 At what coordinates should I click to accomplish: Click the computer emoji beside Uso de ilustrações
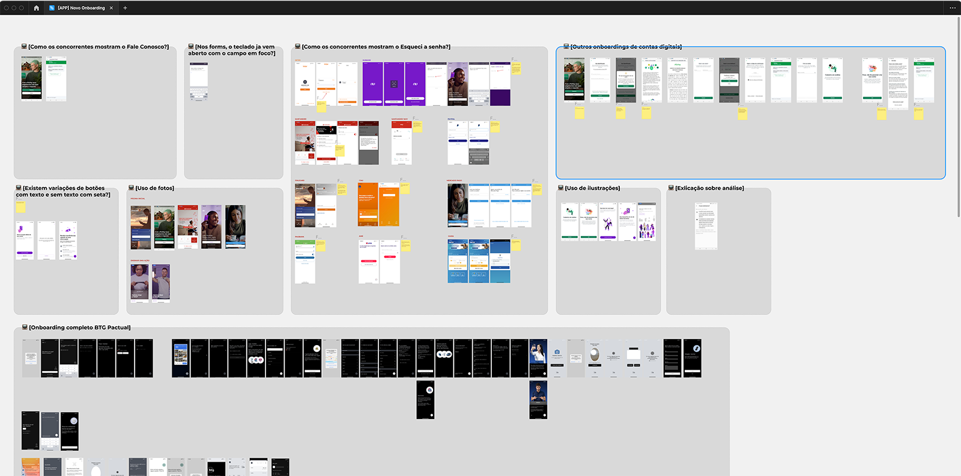pos(561,188)
